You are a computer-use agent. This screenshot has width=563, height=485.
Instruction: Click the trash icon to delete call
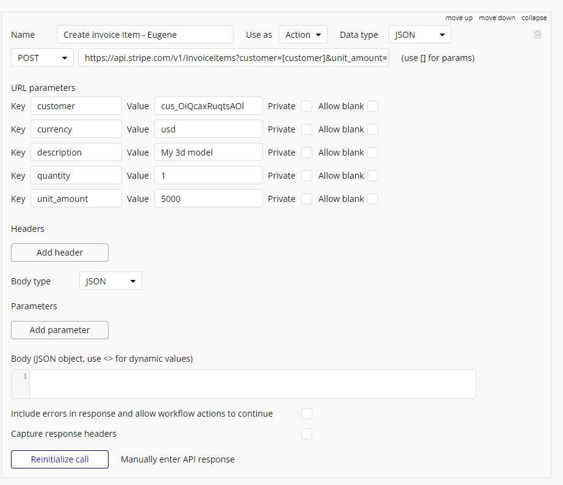537,35
